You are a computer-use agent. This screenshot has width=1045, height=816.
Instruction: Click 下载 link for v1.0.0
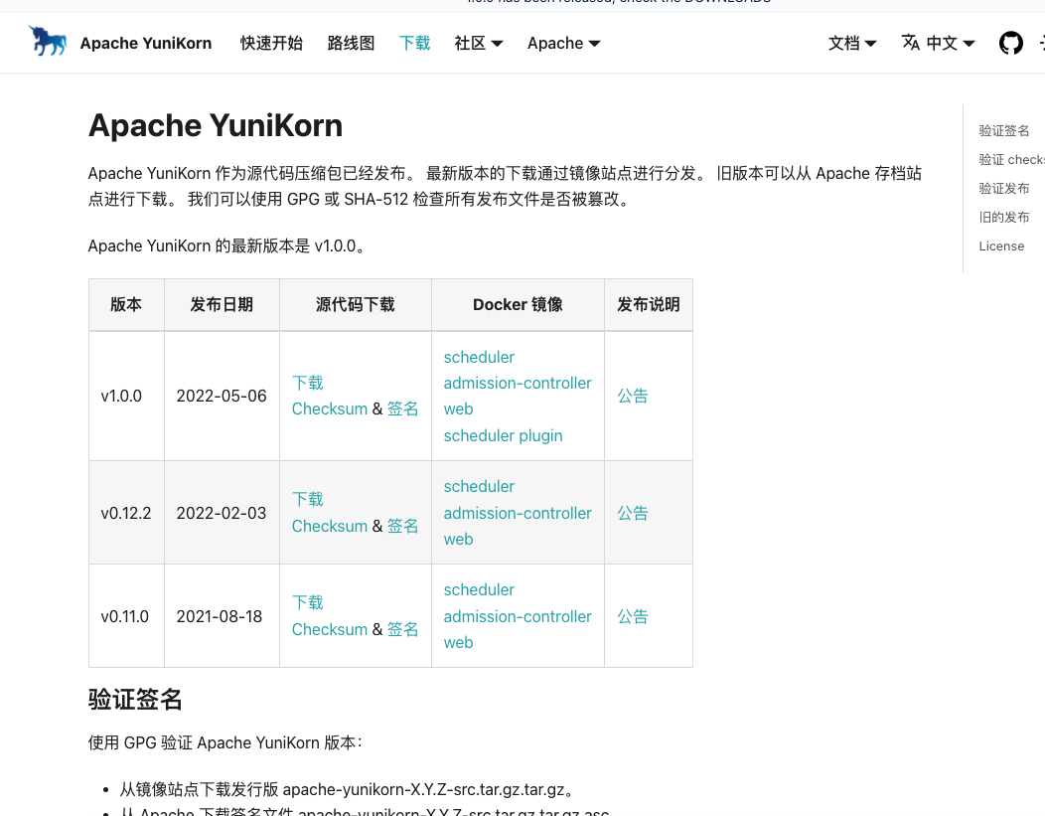click(x=307, y=383)
